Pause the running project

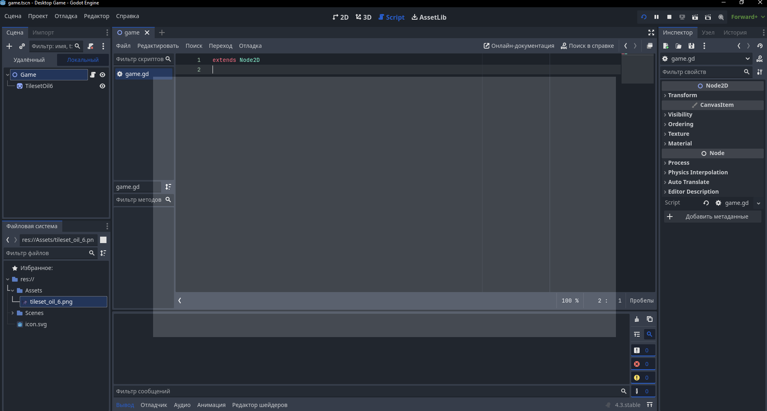tap(657, 17)
